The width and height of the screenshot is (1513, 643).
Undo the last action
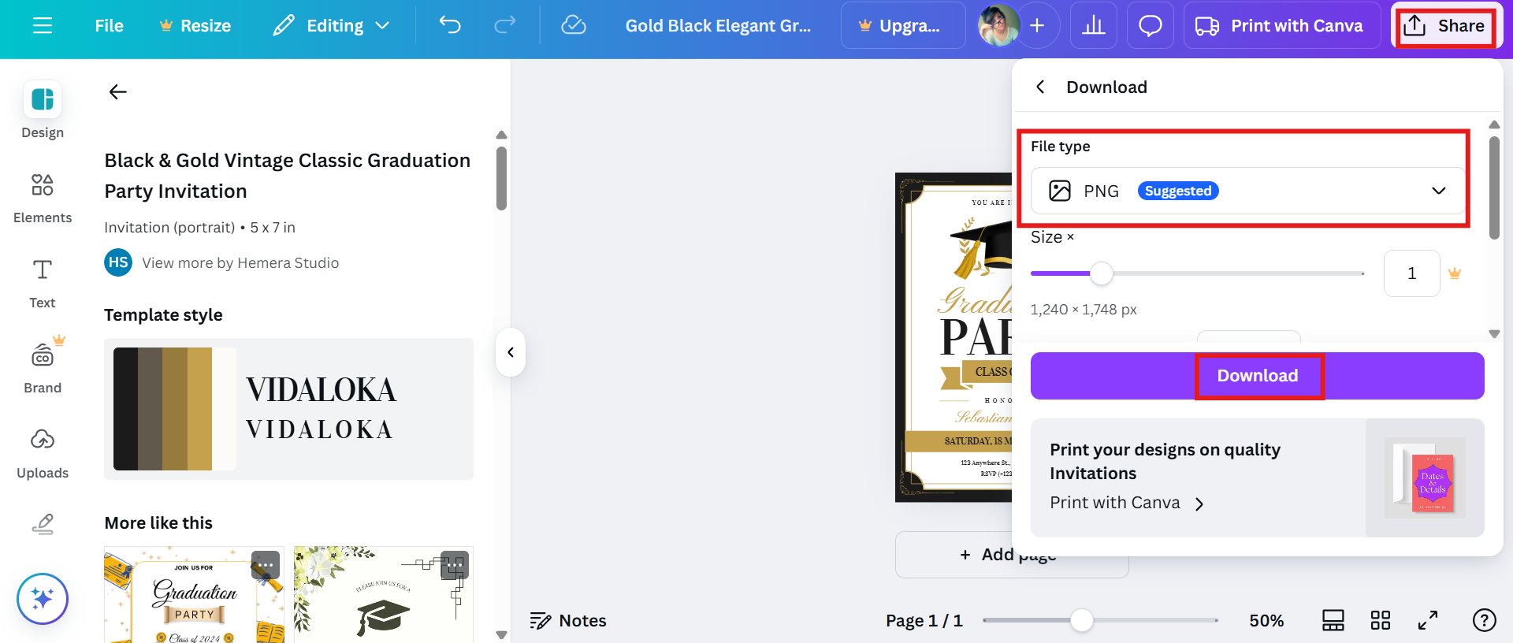point(450,26)
